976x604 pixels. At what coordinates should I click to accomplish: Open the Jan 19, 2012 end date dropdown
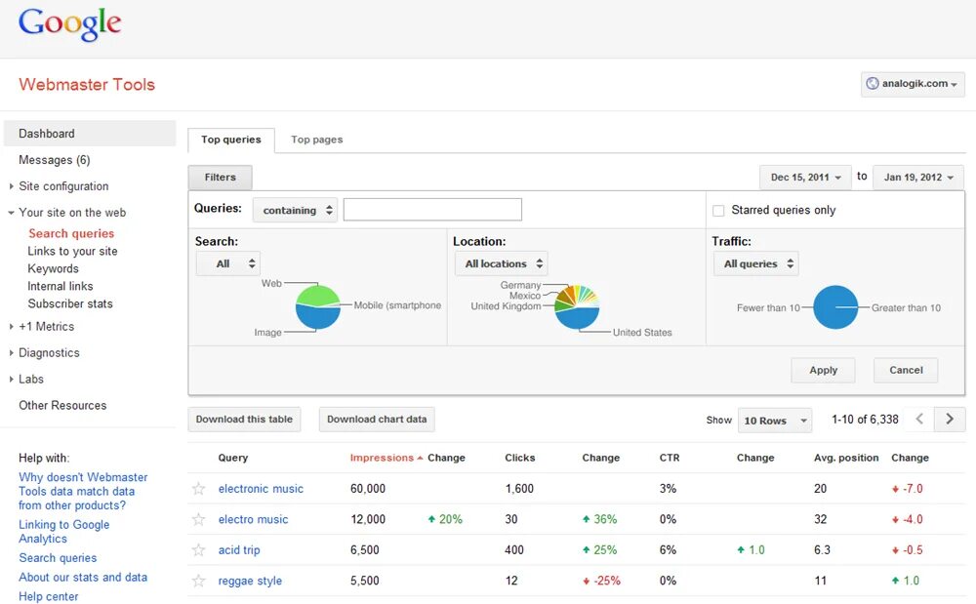click(918, 178)
